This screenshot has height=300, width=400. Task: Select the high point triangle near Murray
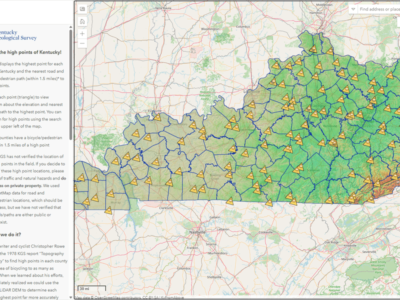coord(111,193)
